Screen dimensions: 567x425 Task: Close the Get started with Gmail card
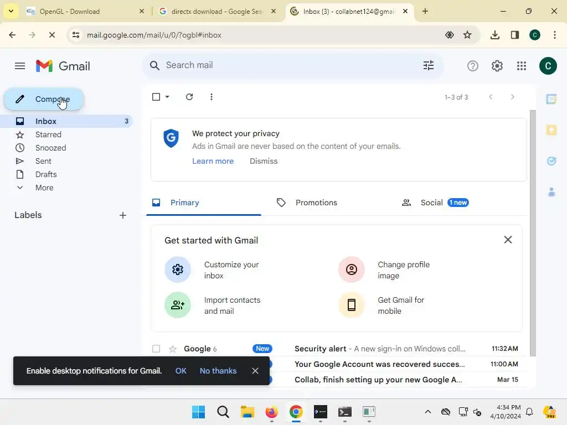click(x=508, y=240)
